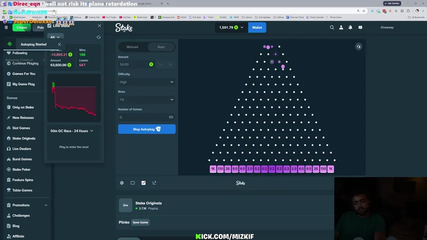Click the Stake logo in header
The height and width of the screenshot is (240, 427).
coord(124,27)
